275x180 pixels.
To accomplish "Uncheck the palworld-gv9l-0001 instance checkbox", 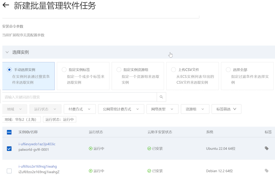I will pos(9,148).
